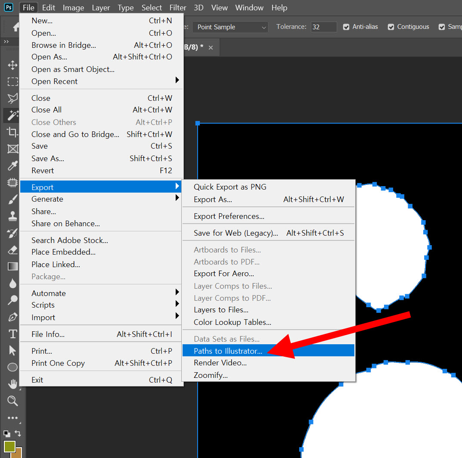Choose Exit in File menu
This screenshot has width=462, height=458.
(x=102, y=380)
